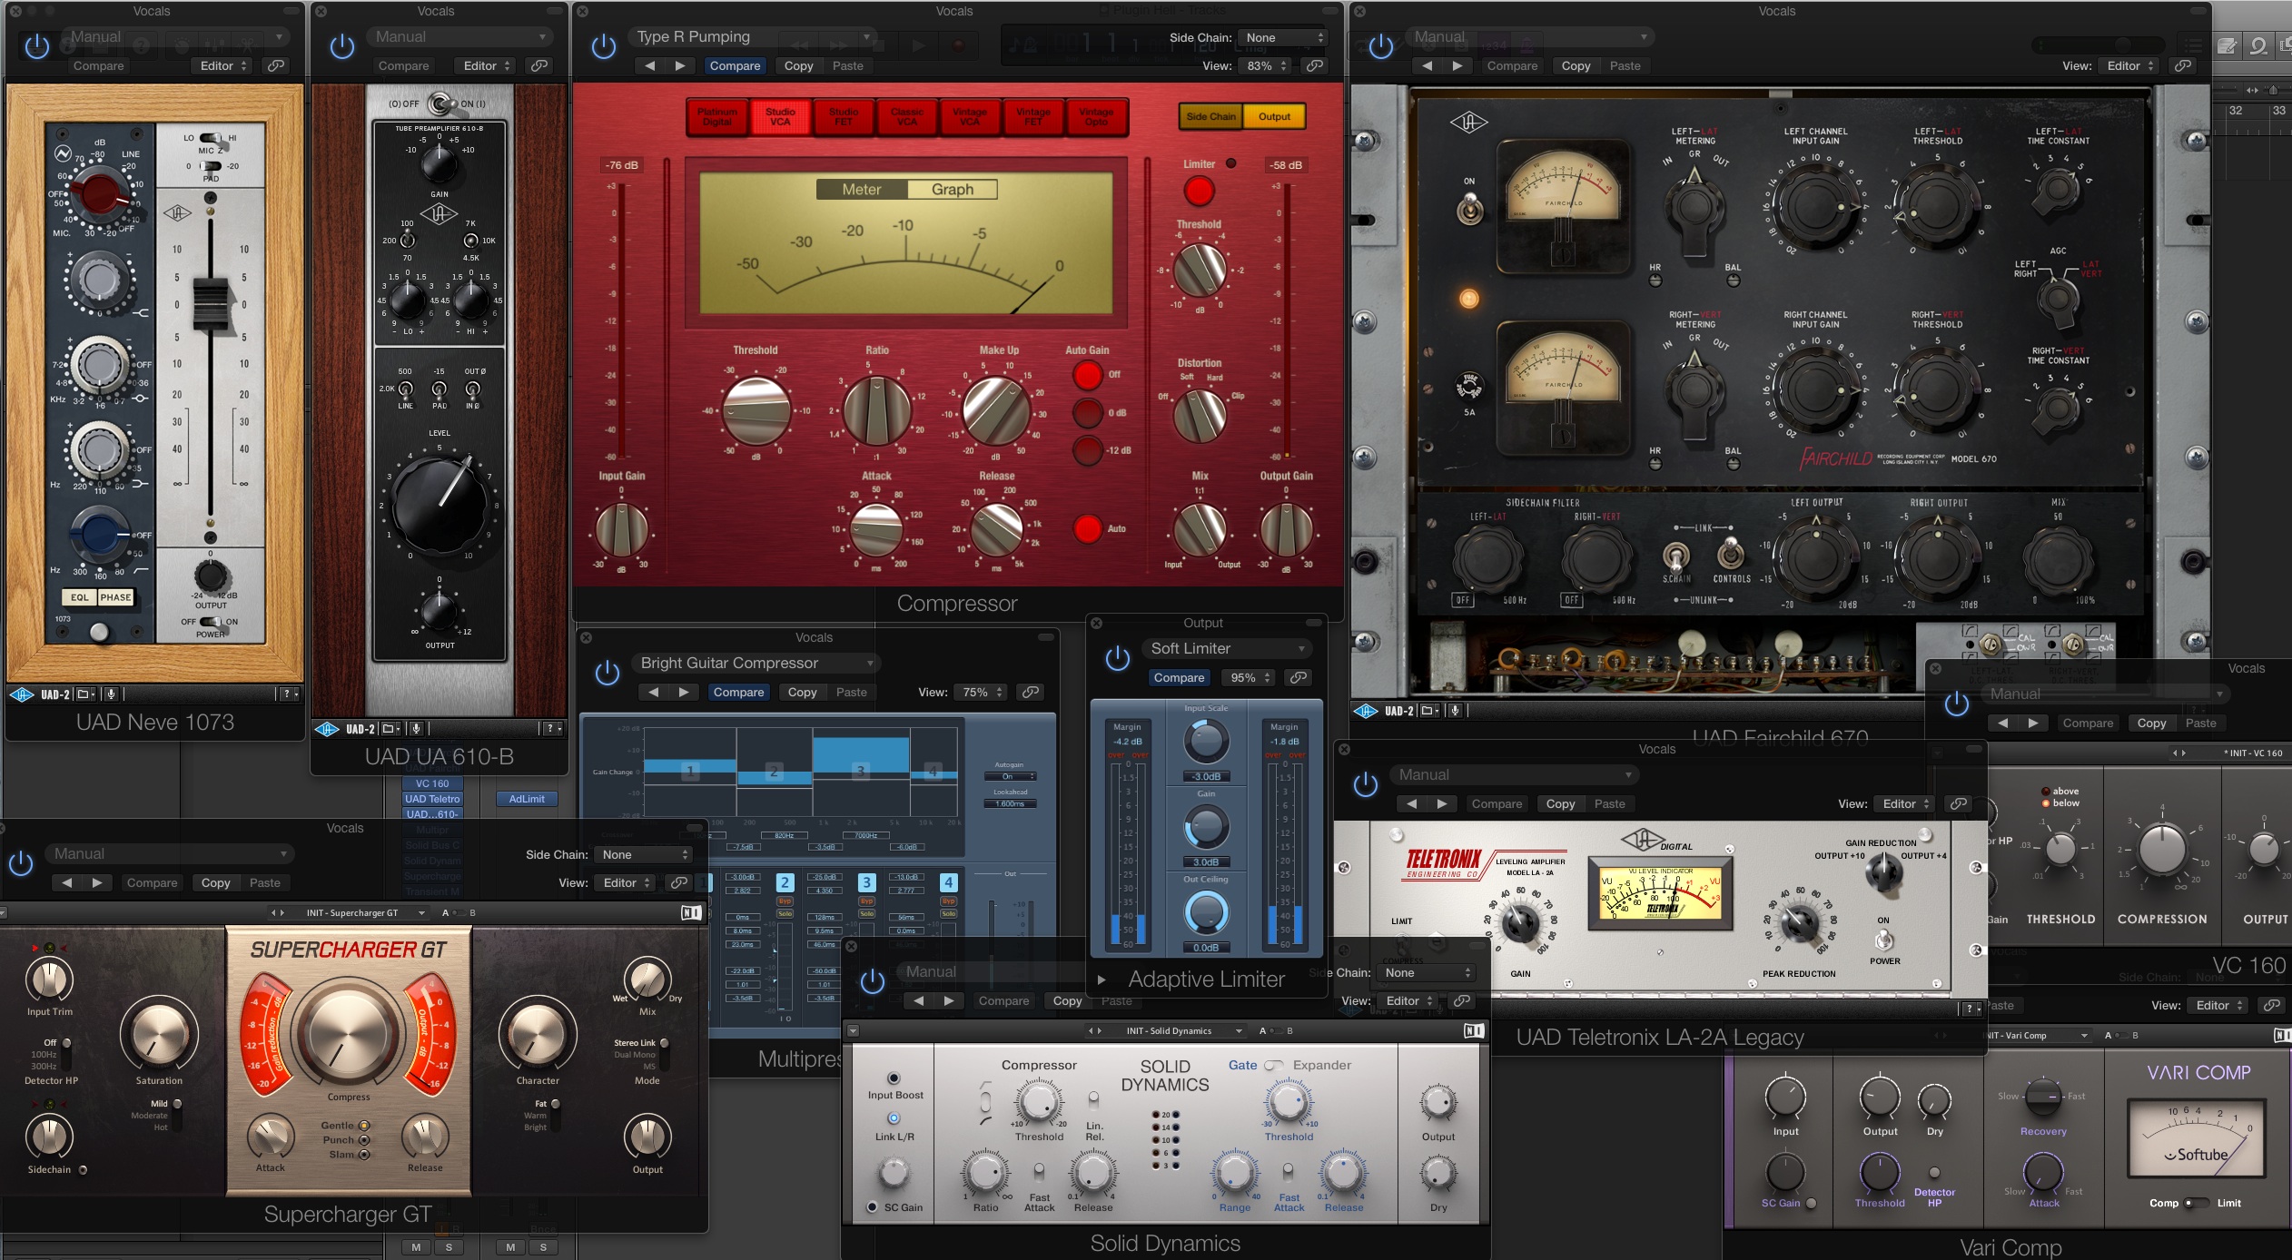
Task: Select Studio FET circuit type tab
Action: click(844, 117)
